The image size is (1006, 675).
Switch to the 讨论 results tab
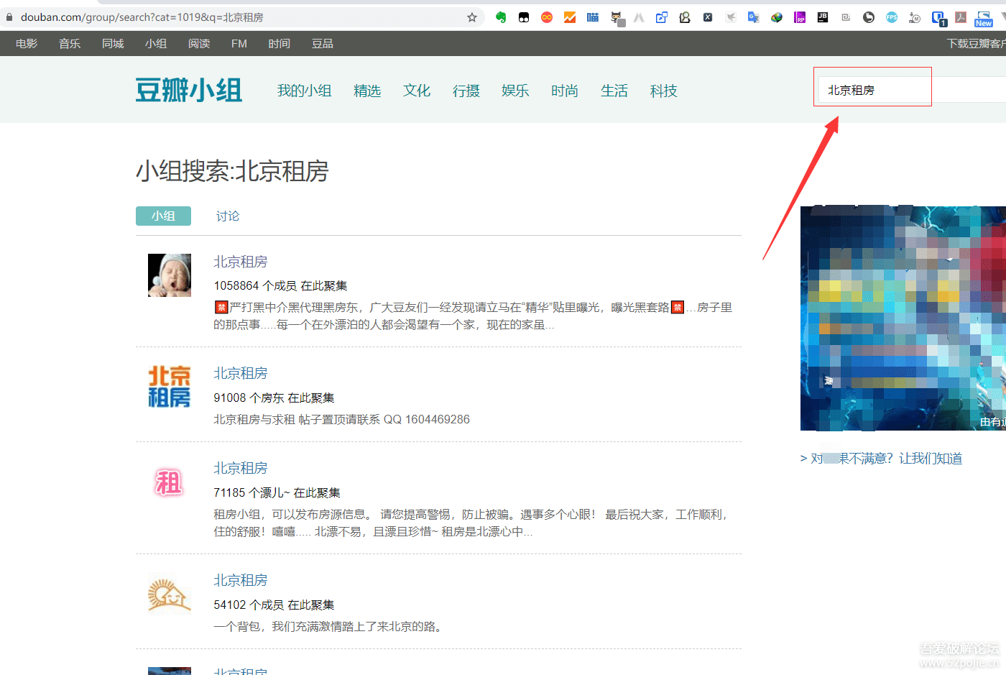[228, 216]
